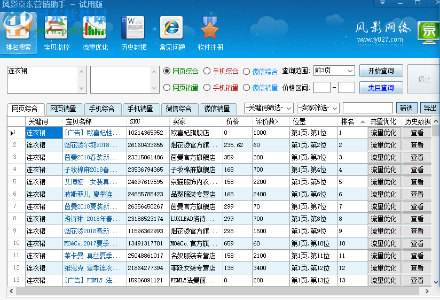The image size is (440, 300).
Task: Click the 停止 button
Action: click(424, 79)
